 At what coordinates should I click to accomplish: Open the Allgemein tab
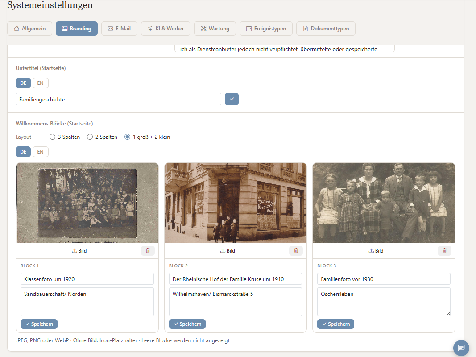click(x=30, y=29)
